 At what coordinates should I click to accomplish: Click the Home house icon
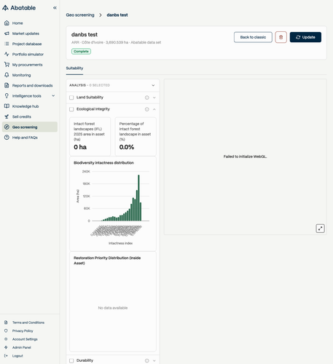point(7,23)
